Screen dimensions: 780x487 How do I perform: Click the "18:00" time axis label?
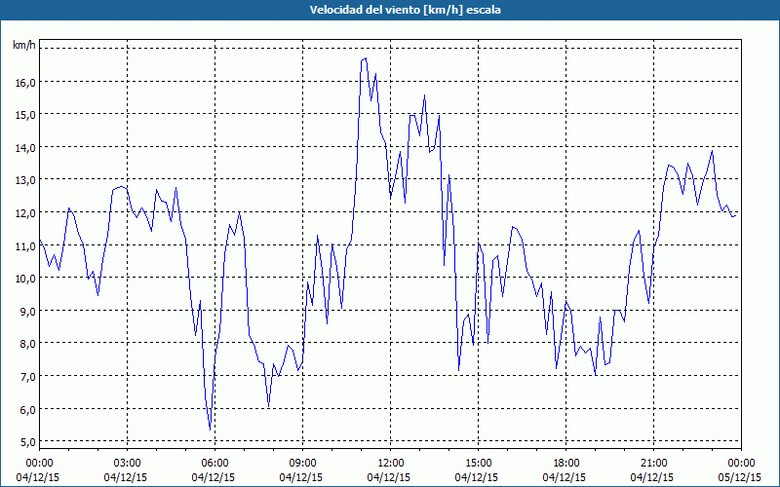click(x=565, y=464)
